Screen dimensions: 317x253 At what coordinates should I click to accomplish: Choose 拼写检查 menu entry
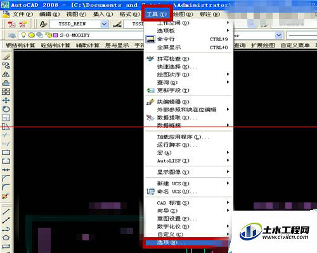coord(188,59)
